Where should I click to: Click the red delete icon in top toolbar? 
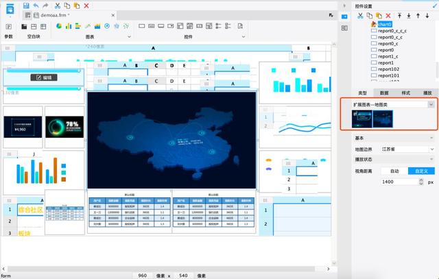(85, 5)
